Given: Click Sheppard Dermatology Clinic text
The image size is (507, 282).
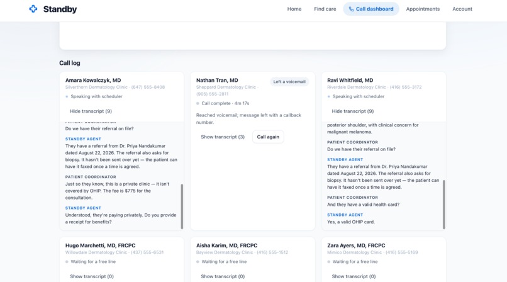Looking at the screenshot, I should (226, 87).
